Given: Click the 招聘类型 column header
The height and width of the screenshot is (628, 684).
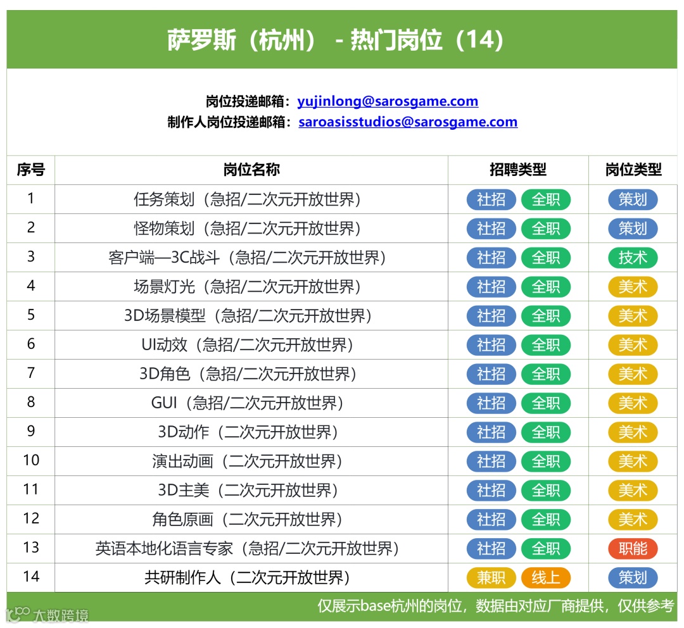Looking at the screenshot, I should pos(518,170).
